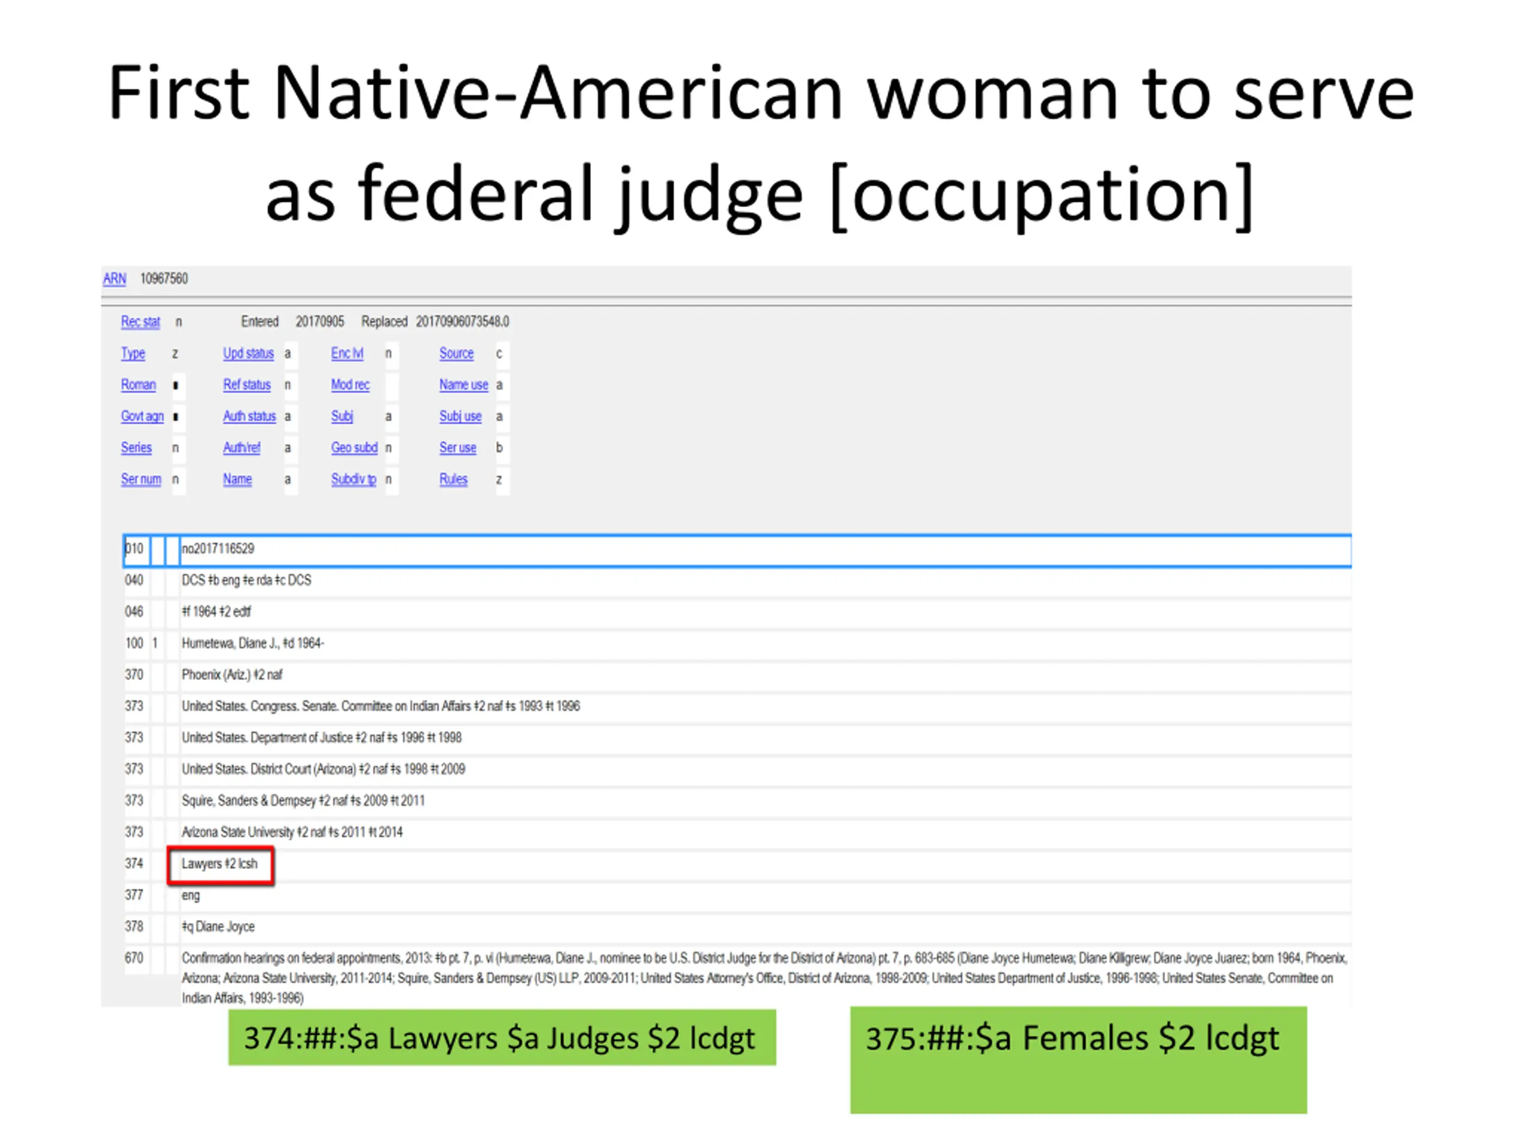Click the first indicator '1' of field 100
Screen dimensions: 1523x1142
pyautogui.click(x=156, y=644)
